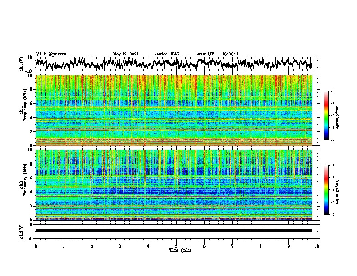Click the '2' tick on the time axis
Screen dimensions: 357x276
point(92,246)
